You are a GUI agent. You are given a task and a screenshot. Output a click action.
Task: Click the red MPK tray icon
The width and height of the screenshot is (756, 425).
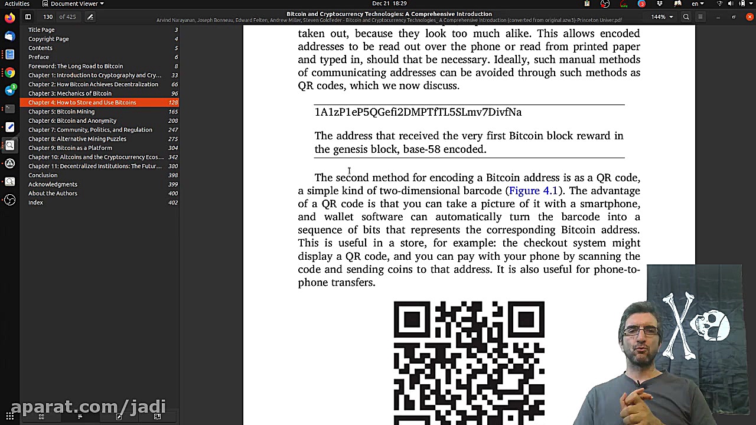pyautogui.click(x=624, y=4)
